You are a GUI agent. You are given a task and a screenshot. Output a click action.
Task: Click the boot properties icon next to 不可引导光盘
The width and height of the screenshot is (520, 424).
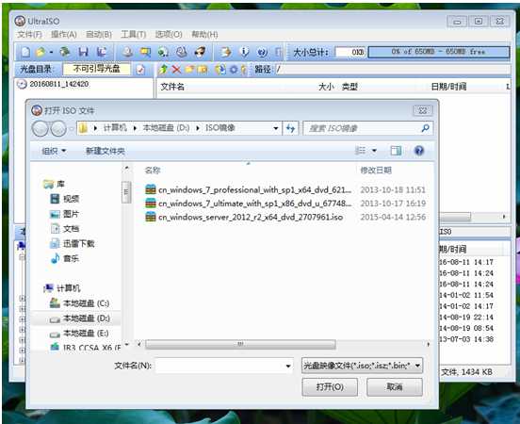(x=140, y=70)
